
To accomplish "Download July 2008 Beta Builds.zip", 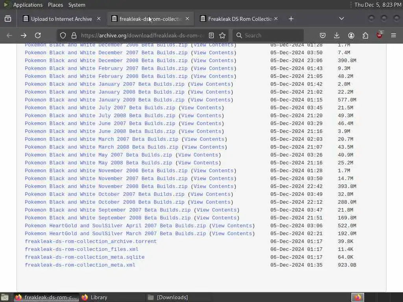I will [100, 116].
